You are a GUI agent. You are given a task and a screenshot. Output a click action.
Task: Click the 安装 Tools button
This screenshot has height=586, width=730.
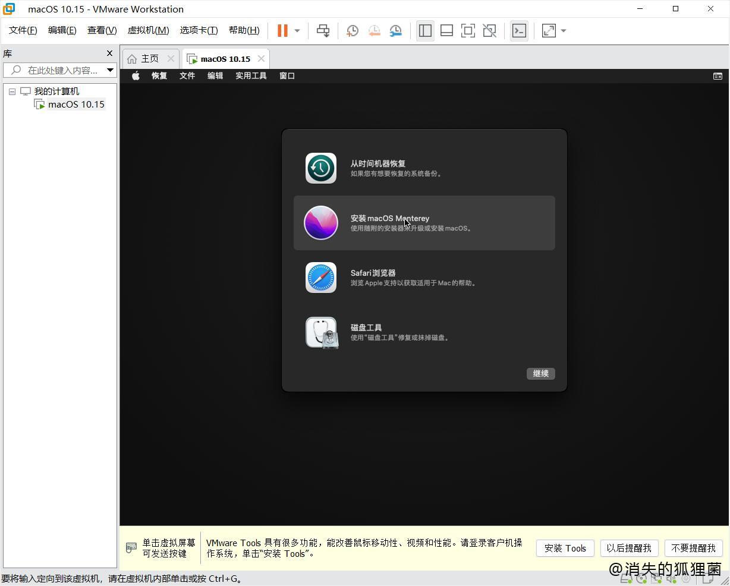click(x=565, y=548)
